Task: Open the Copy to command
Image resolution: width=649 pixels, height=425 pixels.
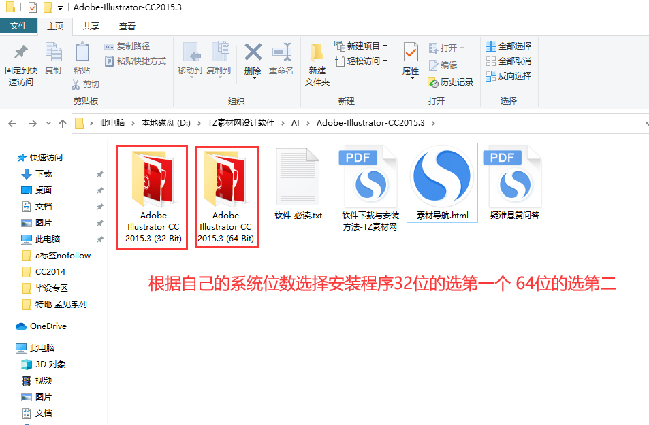Action: coord(219,60)
